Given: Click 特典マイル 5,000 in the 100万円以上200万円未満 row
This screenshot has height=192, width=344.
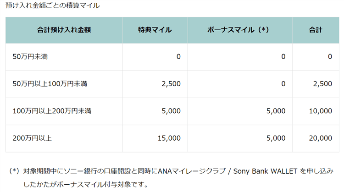Looking at the screenshot, I should point(172,111).
